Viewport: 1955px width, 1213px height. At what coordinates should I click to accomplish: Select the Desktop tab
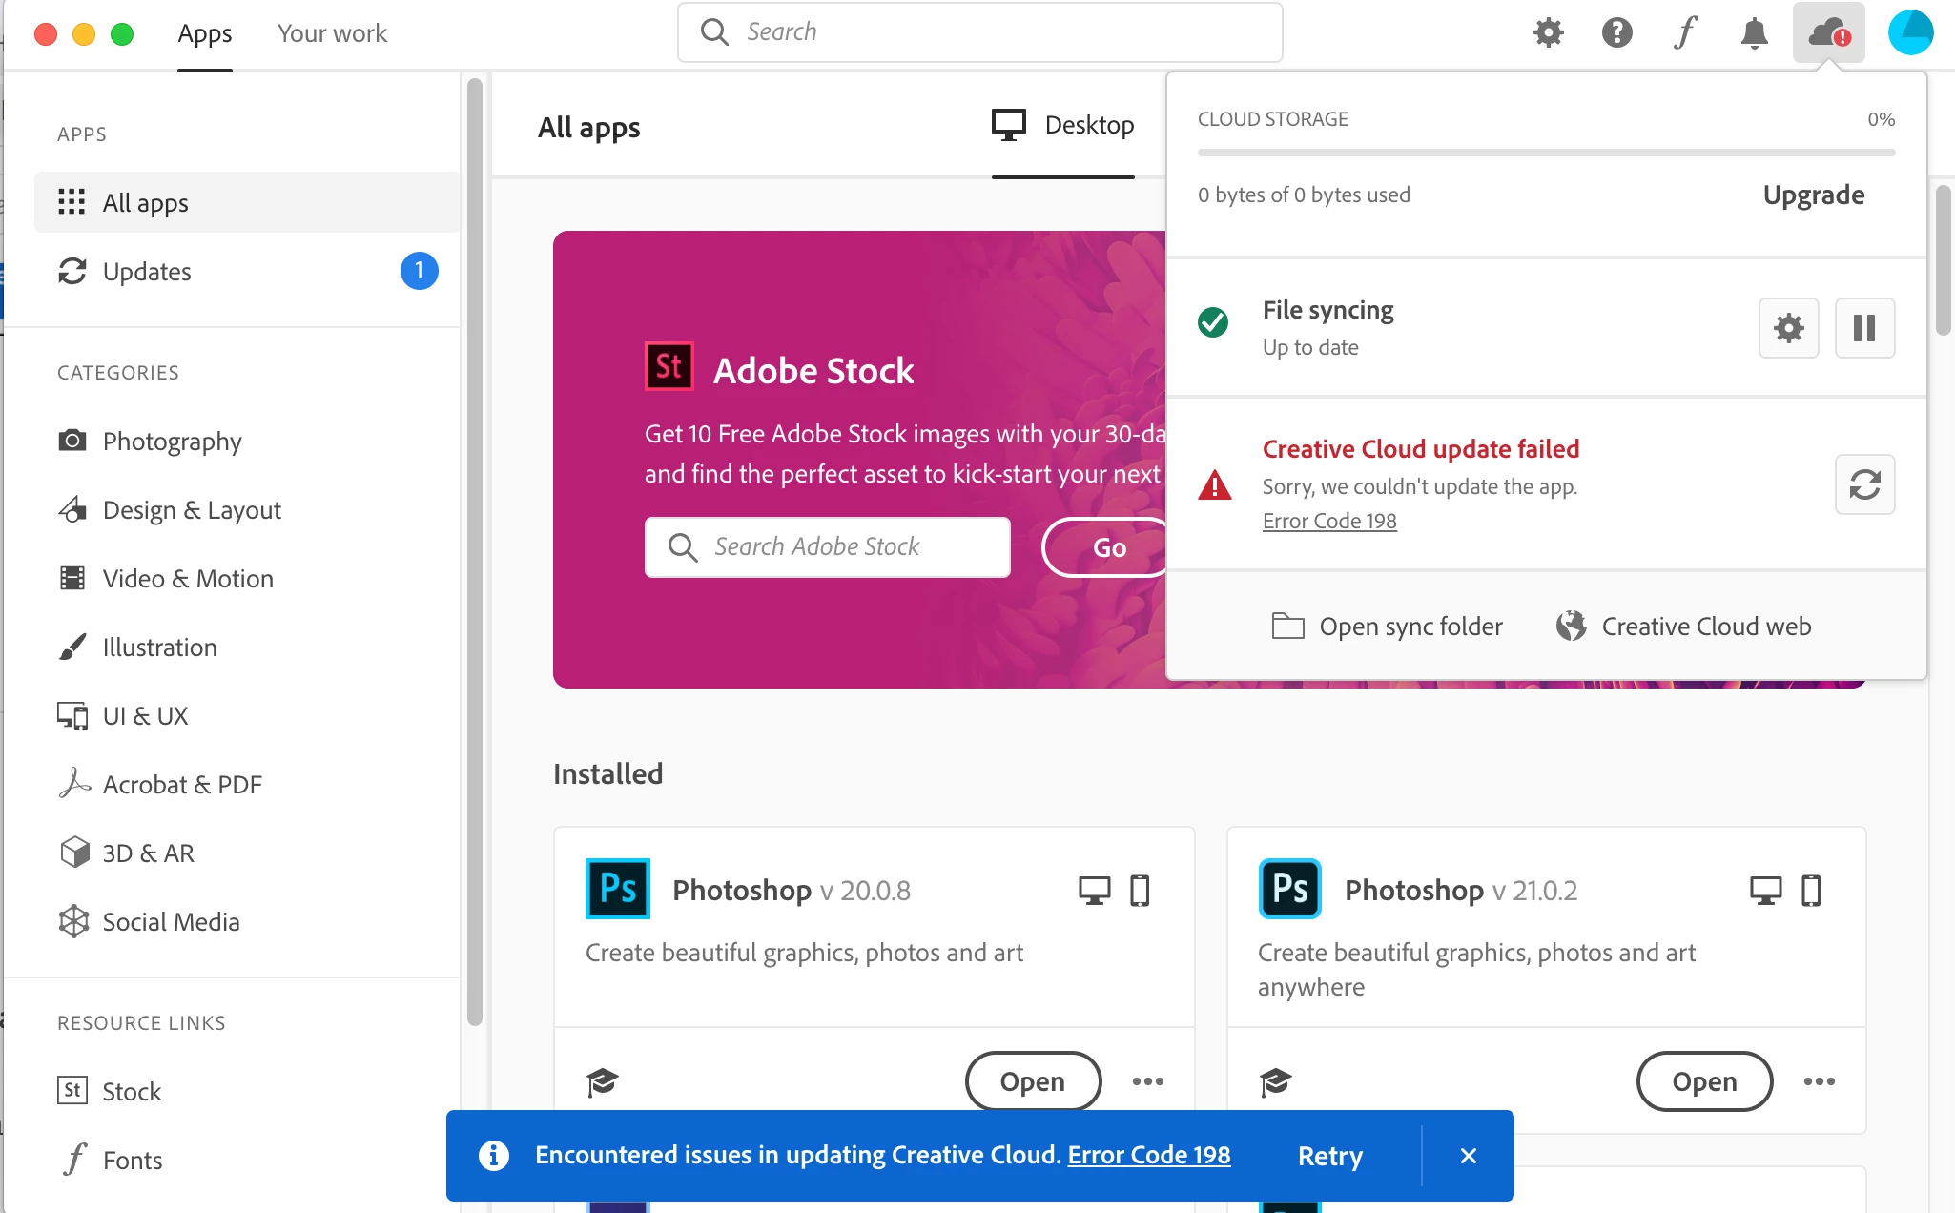[1063, 125]
